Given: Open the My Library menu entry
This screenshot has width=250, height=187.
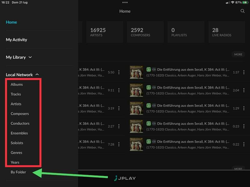Looking at the screenshot, I should (16, 57).
